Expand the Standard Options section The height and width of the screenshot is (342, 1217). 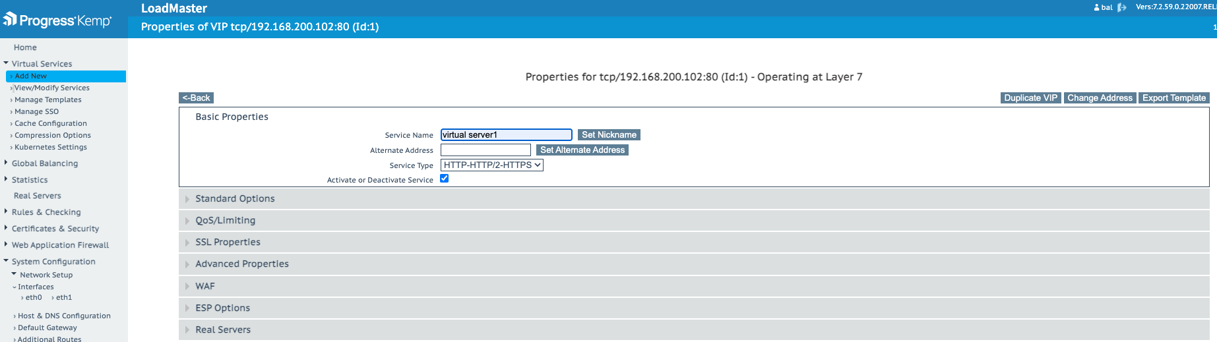pos(235,199)
